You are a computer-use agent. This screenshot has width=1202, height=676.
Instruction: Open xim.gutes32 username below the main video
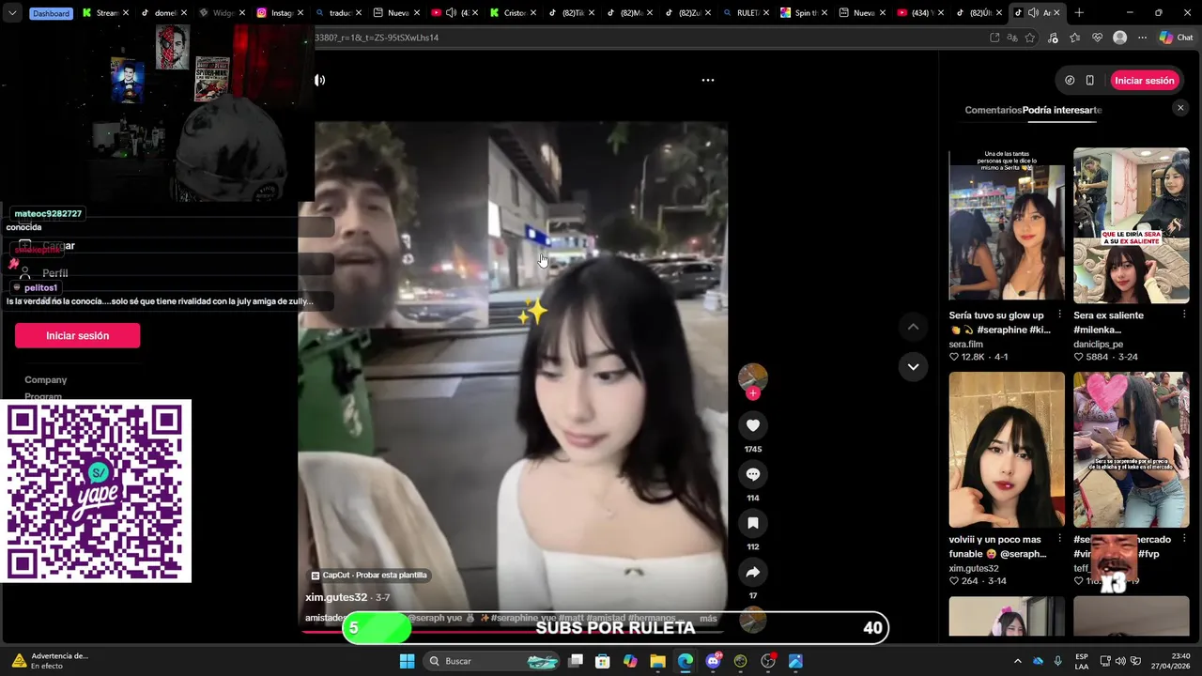pos(336,597)
